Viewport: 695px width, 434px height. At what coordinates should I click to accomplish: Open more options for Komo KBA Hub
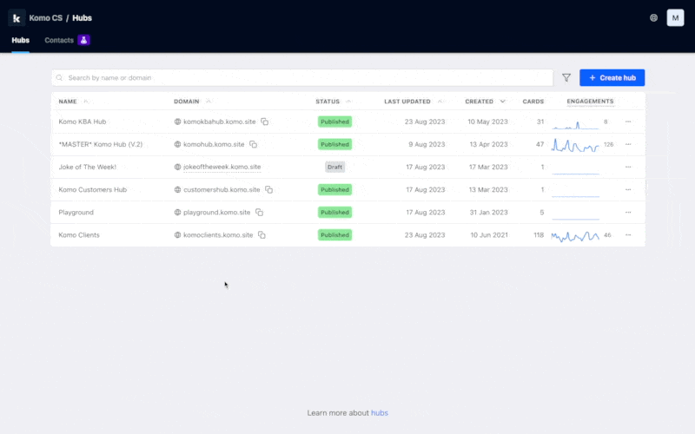628,122
